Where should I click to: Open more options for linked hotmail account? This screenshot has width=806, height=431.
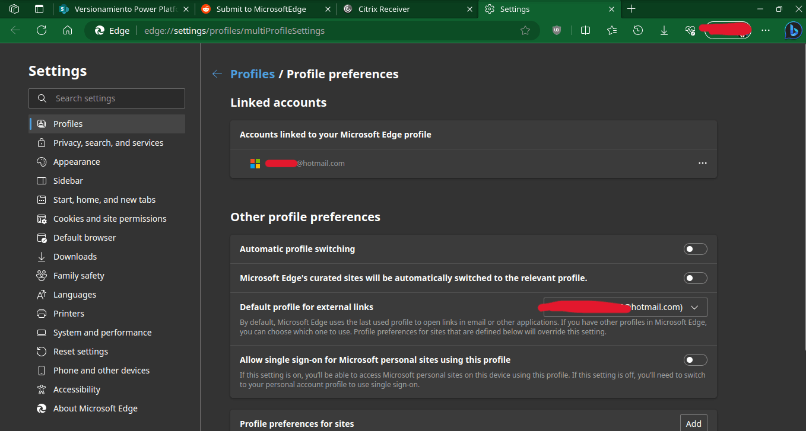pos(703,163)
